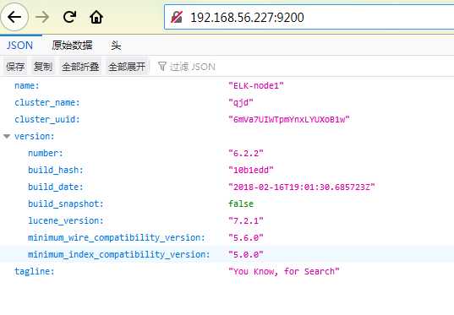Select the "You Know, for Search" value

pyautogui.click(x=284, y=271)
